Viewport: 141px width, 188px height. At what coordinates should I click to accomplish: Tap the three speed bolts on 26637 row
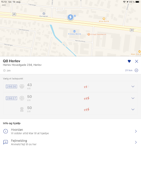(87, 98)
